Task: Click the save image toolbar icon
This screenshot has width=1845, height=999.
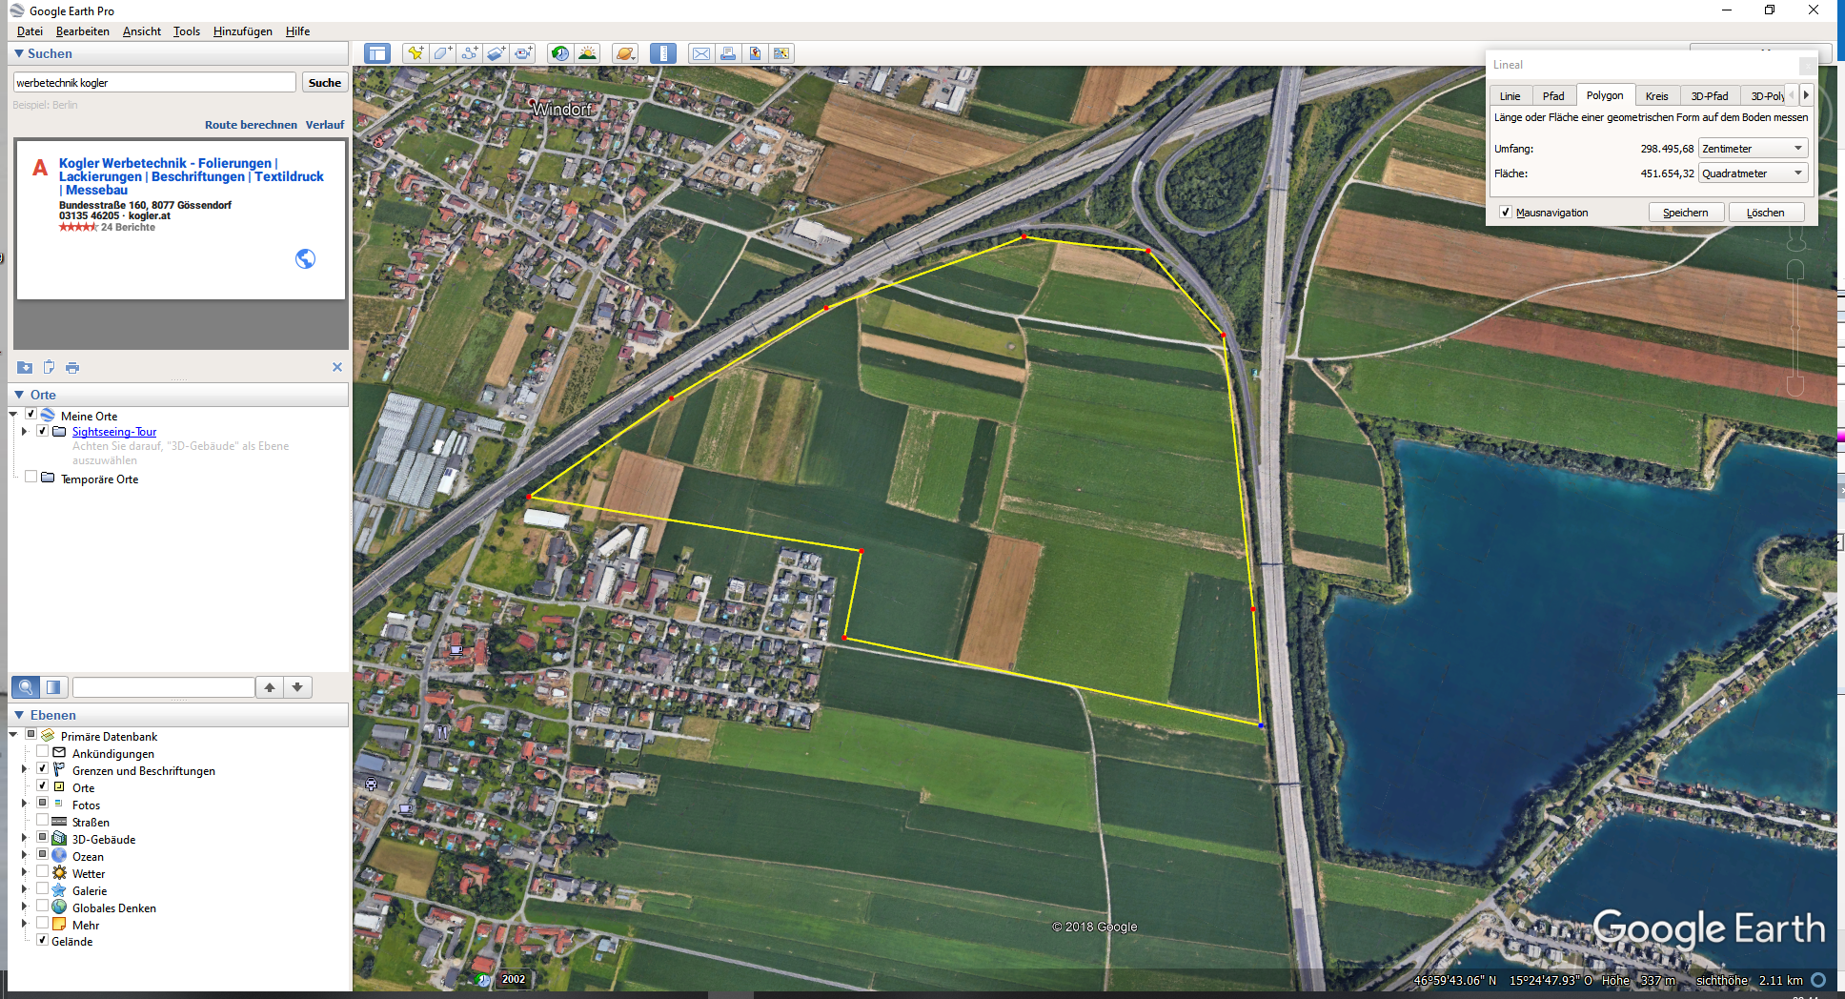Action: (755, 53)
